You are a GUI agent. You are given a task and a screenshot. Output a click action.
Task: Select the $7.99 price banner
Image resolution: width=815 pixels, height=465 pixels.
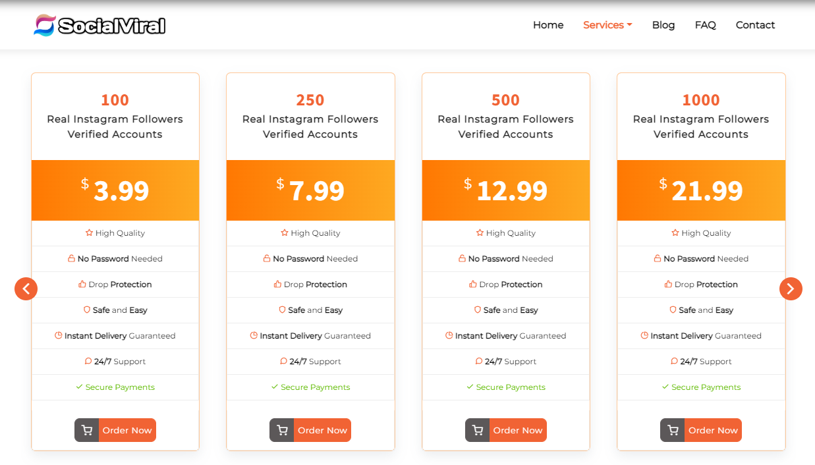(310, 190)
